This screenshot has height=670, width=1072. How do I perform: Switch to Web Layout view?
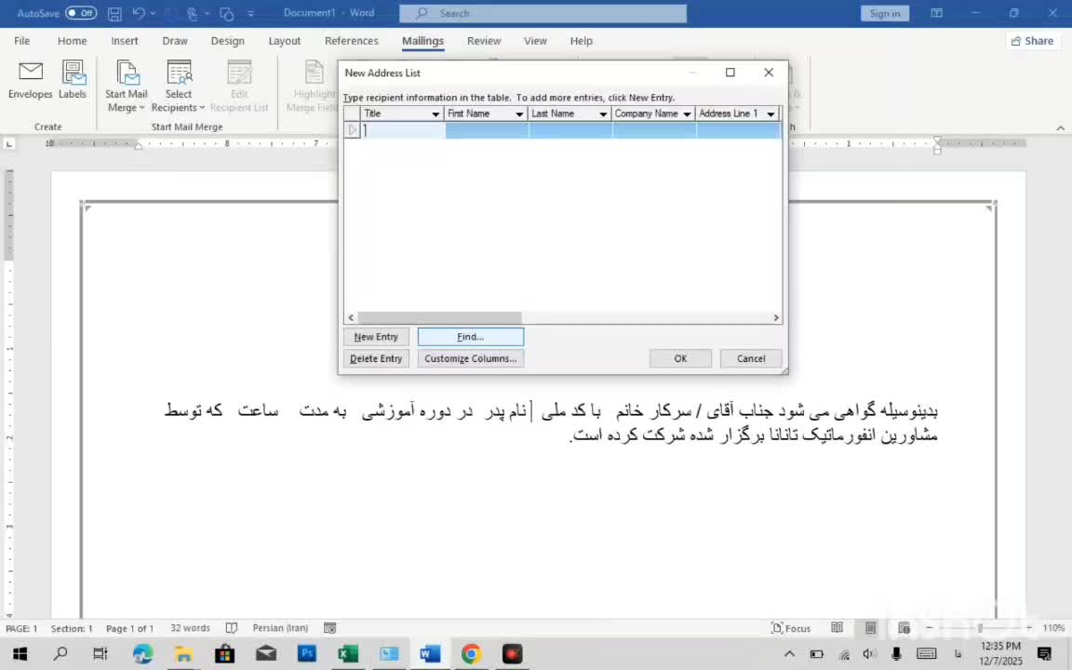tap(904, 628)
